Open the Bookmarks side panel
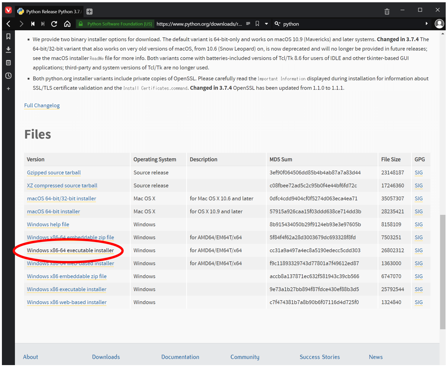 [8, 36]
